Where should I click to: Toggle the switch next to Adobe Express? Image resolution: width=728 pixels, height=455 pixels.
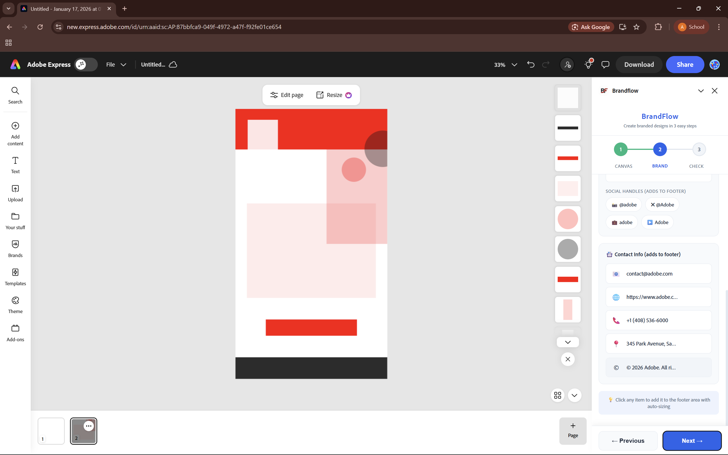[86, 64]
